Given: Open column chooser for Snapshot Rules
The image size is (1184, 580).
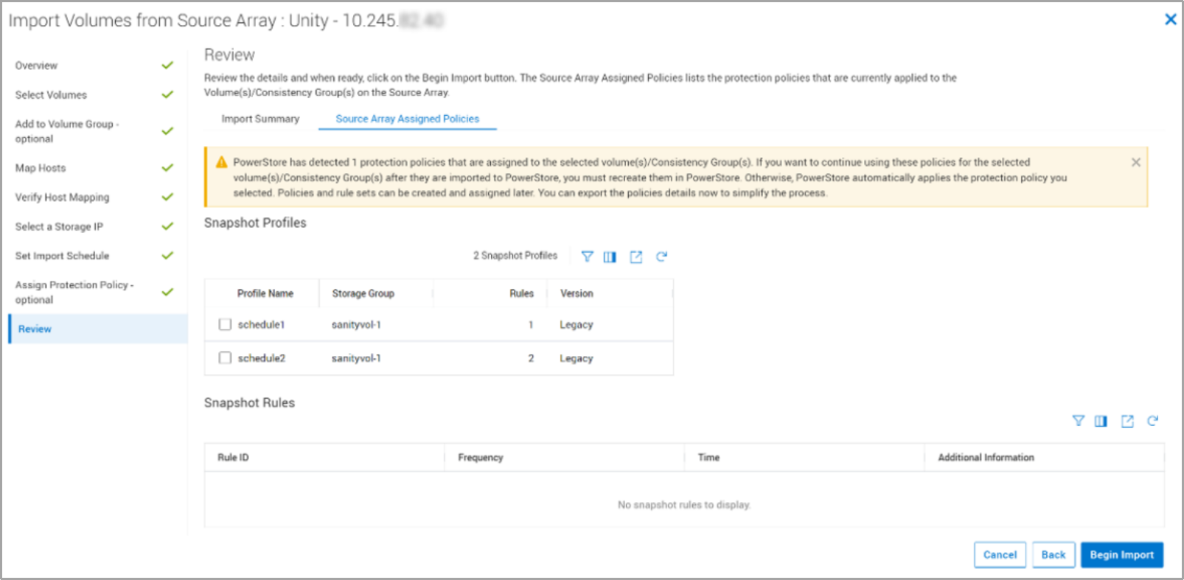Looking at the screenshot, I should pos(1101,421).
